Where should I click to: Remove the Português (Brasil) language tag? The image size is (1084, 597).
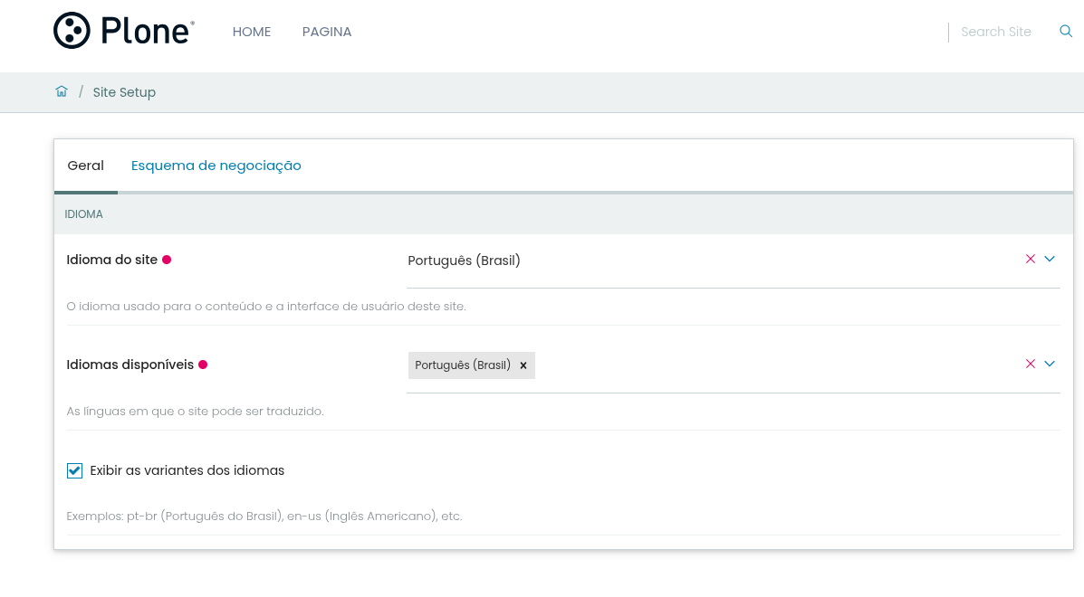coord(523,365)
